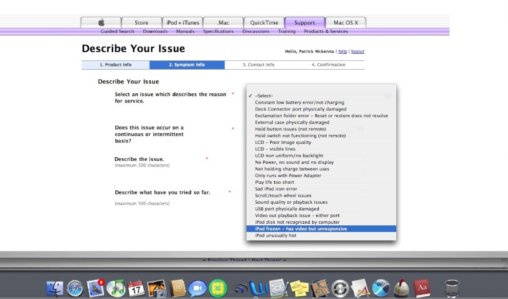Launch Safari from the Dock
508x299 pixels.
[75, 288]
